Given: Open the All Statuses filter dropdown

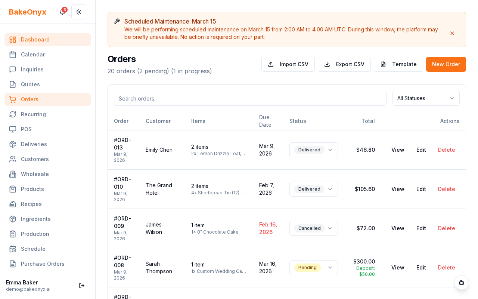Looking at the screenshot, I should pyautogui.click(x=426, y=98).
